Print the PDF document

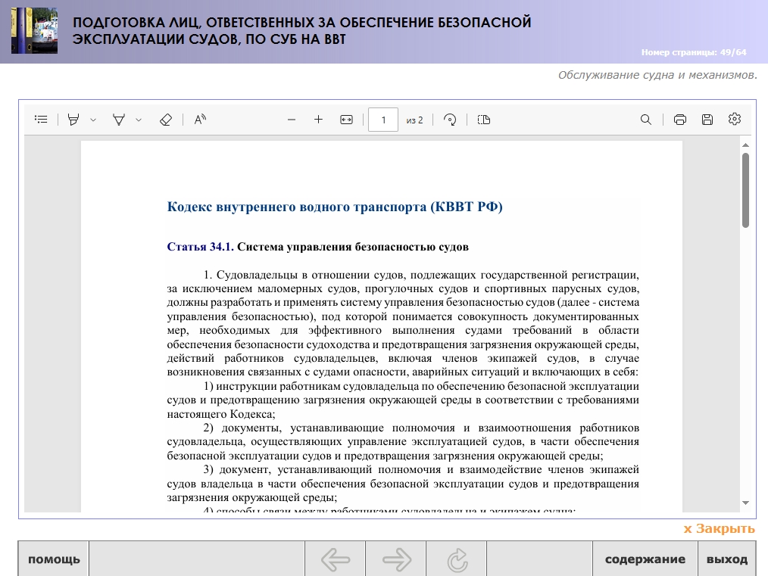[x=680, y=120]
